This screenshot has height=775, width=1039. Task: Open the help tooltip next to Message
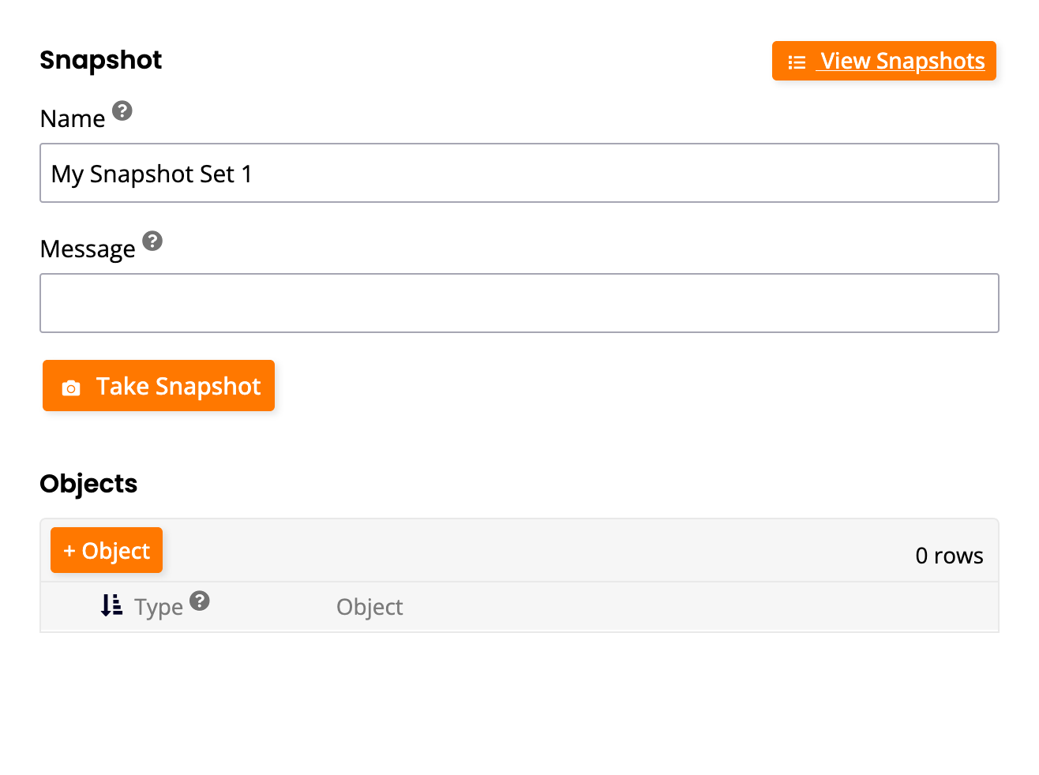(153, 241)
